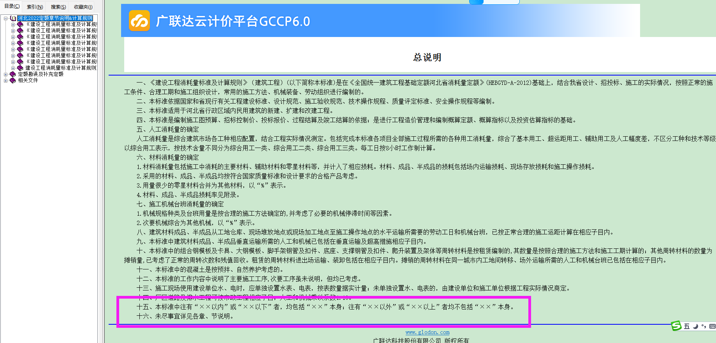This screenshot has width=716, height=343.
Task: Expand the 相关文件 node
Action: 6,81
